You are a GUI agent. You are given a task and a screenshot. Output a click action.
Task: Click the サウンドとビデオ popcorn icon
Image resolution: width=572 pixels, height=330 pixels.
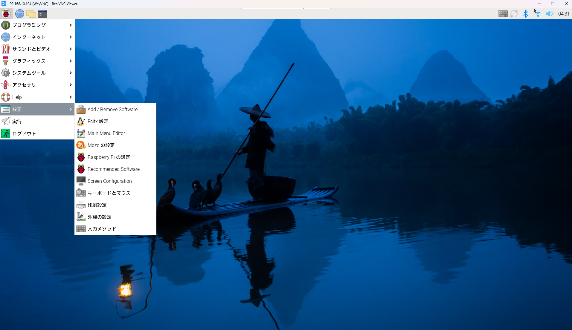pyautogui.click(x=6, y=49)
